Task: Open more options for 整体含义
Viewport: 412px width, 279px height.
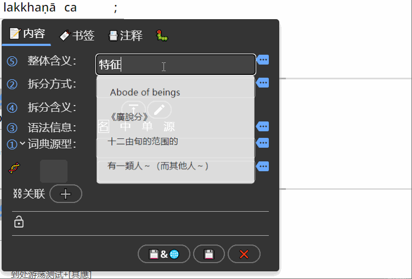Action: [x=263, y=60]
